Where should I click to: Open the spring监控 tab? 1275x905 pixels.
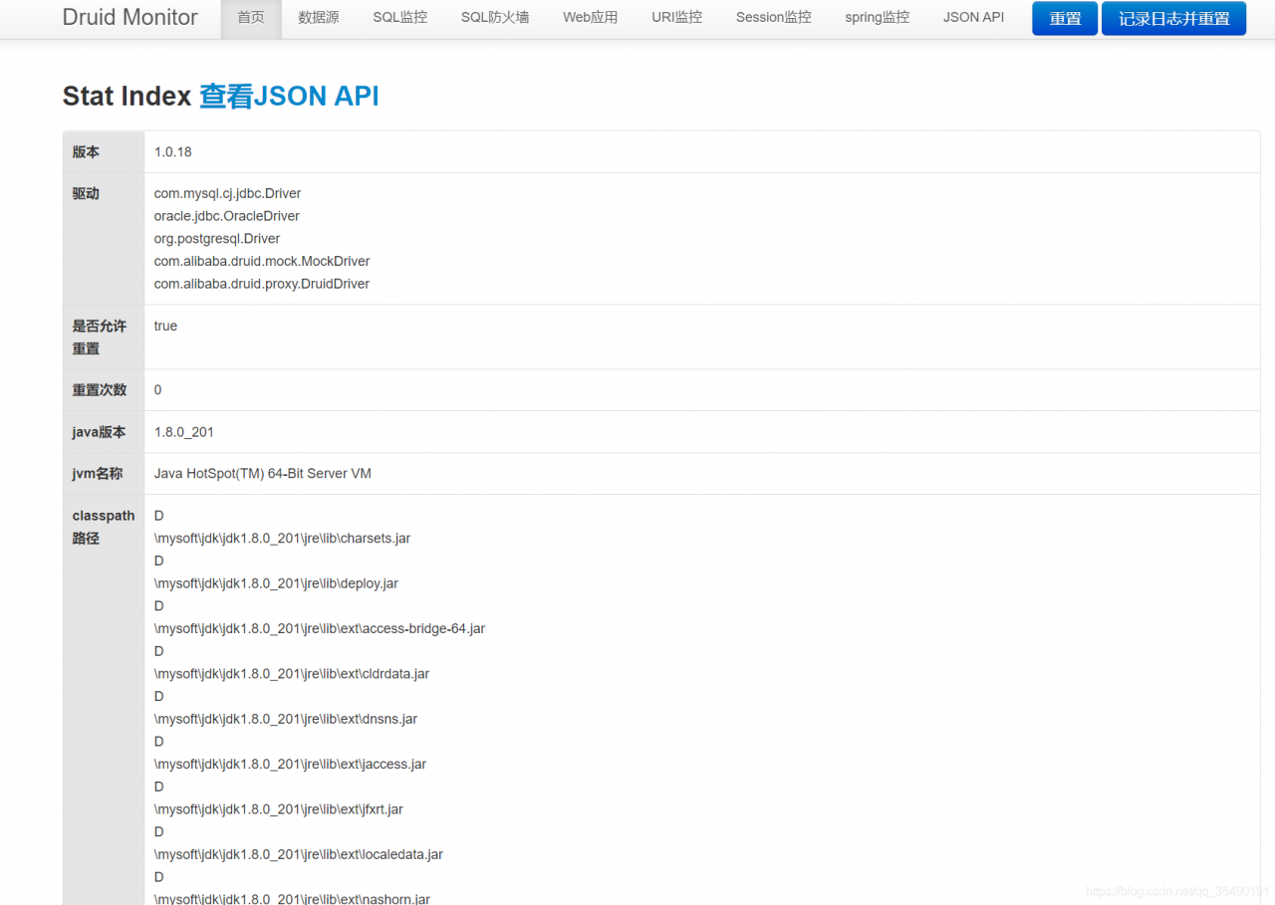[877, 18]
